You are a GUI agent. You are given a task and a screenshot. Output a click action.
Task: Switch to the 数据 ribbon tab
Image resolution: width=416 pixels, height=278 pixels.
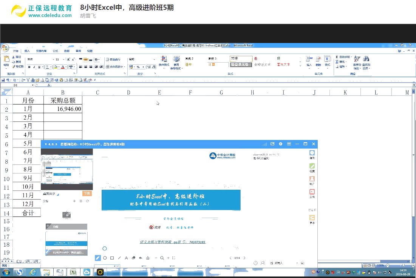click(x=67, y=51)
